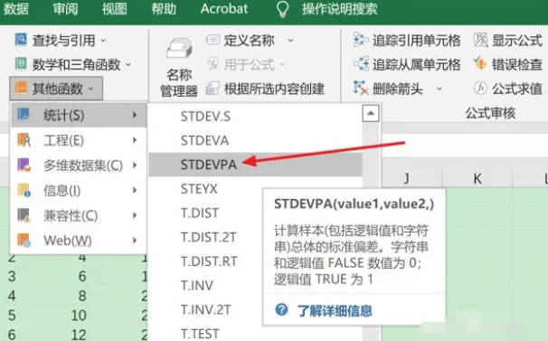Open the 帮助 tab

click(163, 8)
